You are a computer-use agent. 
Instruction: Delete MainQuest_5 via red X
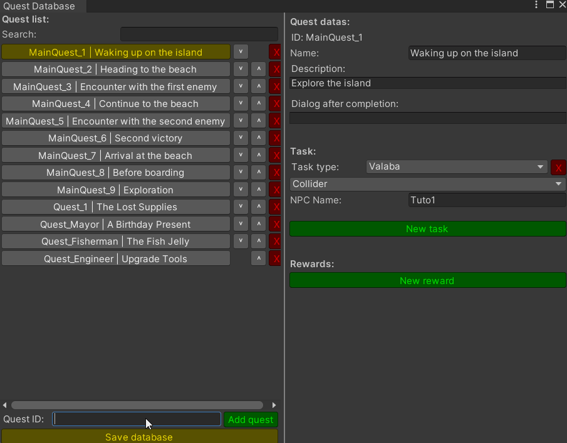(275, 121)
